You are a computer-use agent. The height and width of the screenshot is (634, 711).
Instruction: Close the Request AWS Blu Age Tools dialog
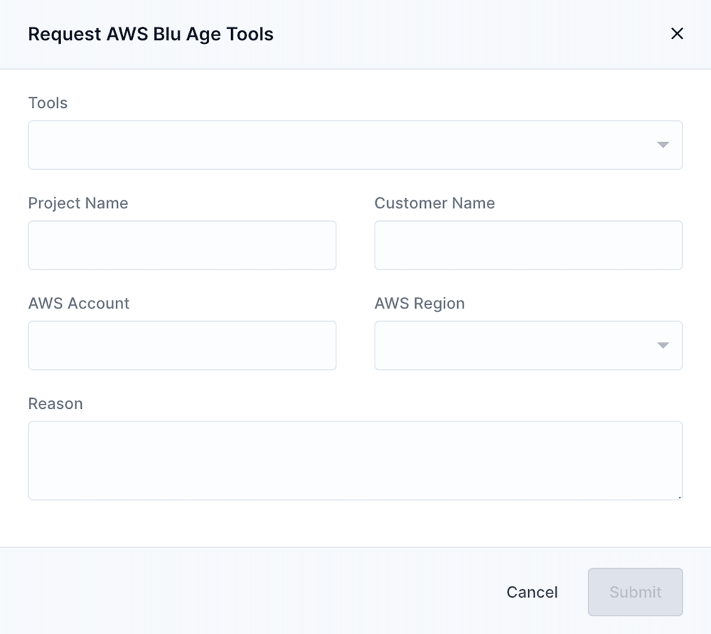[x=677, y=33]
